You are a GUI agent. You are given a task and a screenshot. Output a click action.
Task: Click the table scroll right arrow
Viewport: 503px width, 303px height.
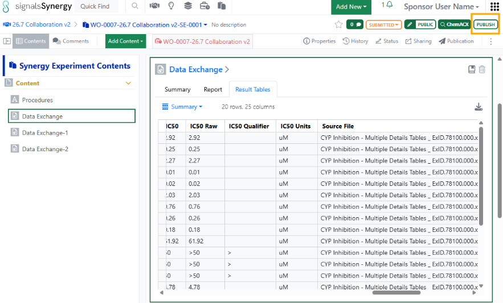474,292
